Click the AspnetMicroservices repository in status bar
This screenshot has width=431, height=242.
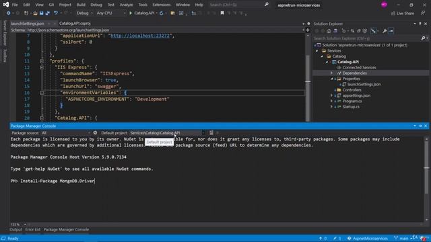click(x=368, y=238)
